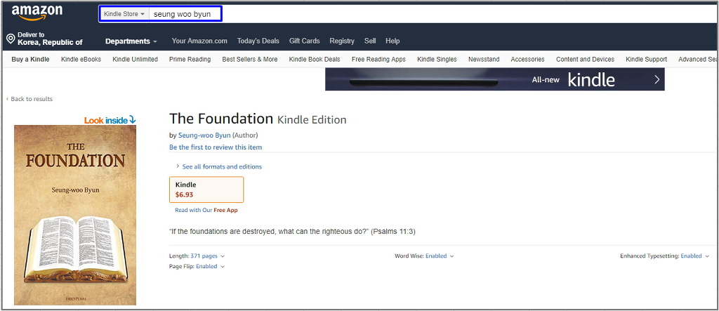Select Kindle Unlimited tab
This screenshot has width=719, height=311.
point(136,59)
